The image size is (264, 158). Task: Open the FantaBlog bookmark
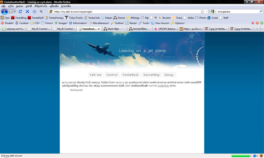tap(19, 18)
